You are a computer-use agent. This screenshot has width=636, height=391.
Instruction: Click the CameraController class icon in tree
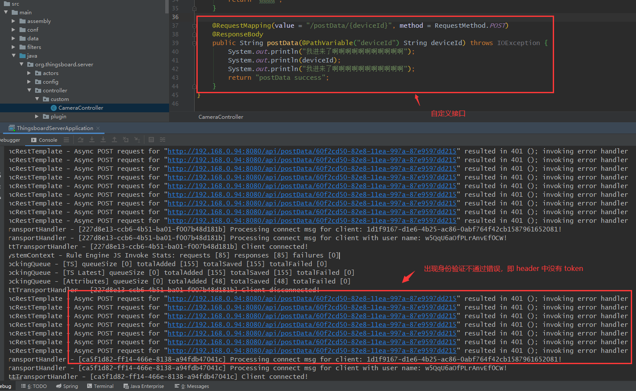(x=54, y=108)
